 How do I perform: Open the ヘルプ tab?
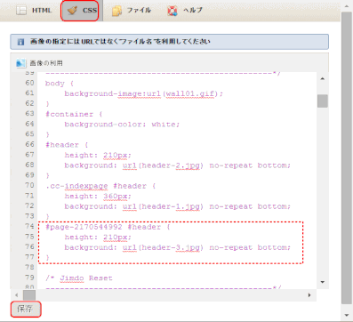(185, 11)
